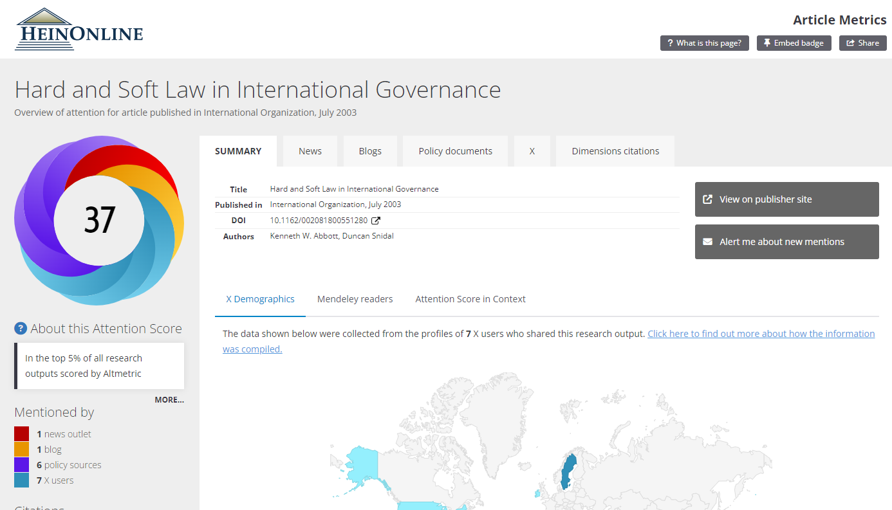Click the question mark icon in 'What is this page?'
The height and width of the screenshot is (510, 892).
coord(671,43)
